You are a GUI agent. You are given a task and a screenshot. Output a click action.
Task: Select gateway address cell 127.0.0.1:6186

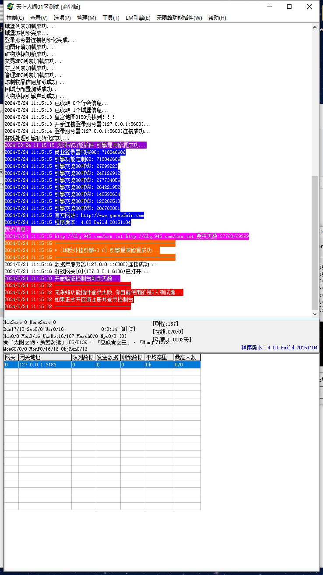(x=45, y=365)
